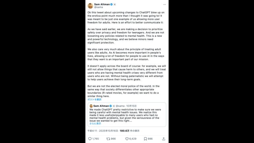The image size is (254, 143).
Task: Click the repost icon
Action: [108, 139]
